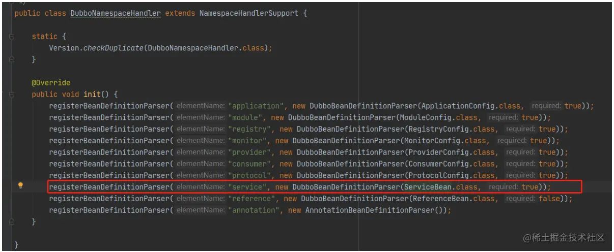Click the NamespaceHandlerSupport superclass name
The height and width of the screenshot is (252, 614).
pos(249,13)
